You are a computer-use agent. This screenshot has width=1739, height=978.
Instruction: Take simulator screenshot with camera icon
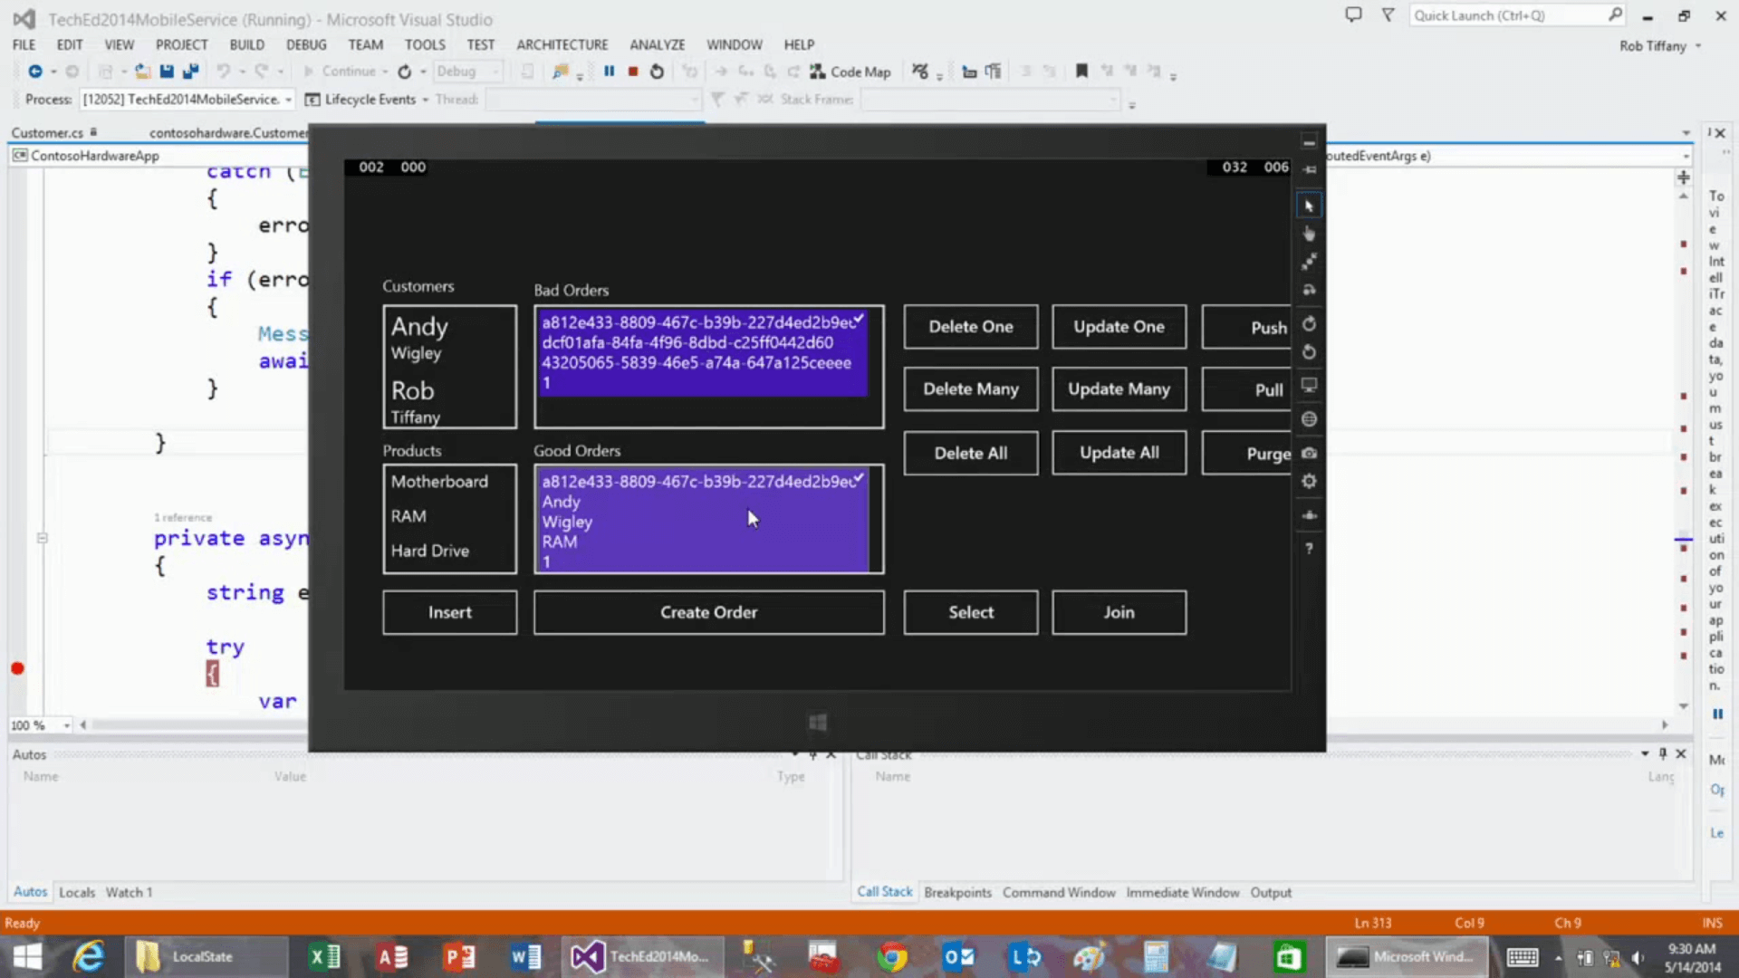[x=1309, y=453]
